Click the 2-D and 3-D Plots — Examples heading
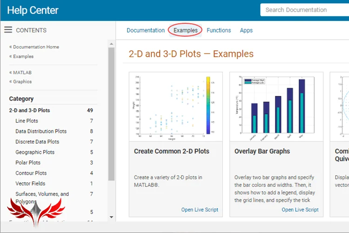 [191, 54]
